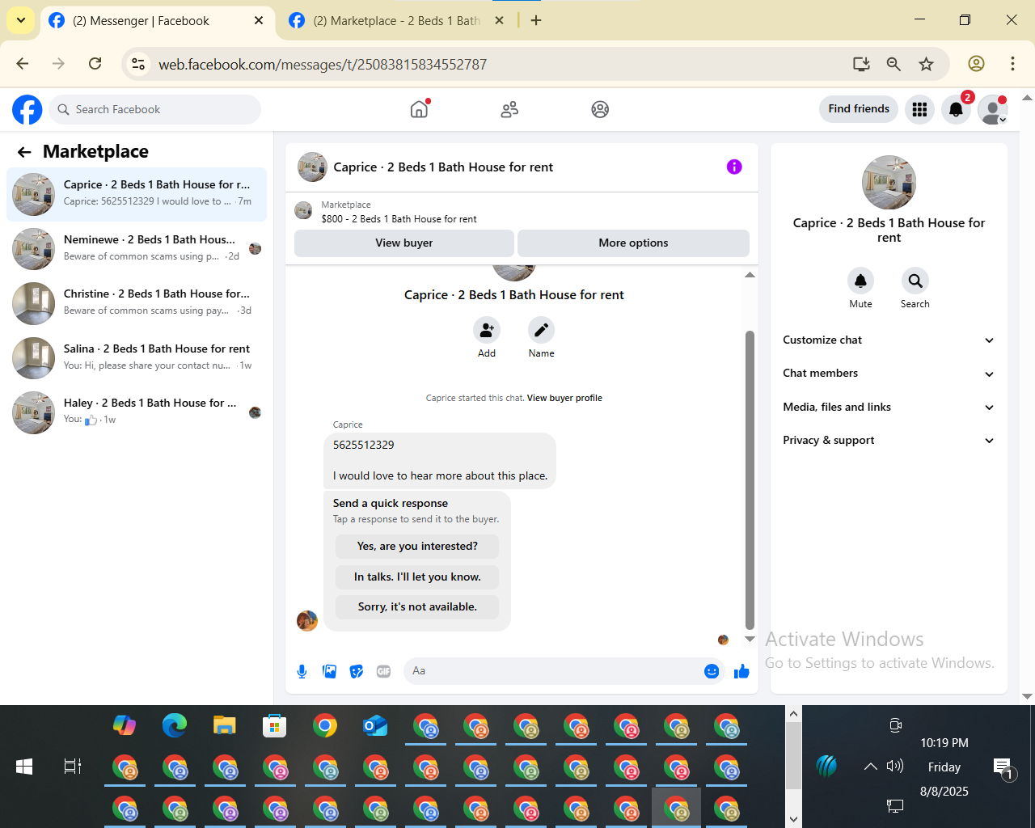Viewport: 1035px width, 828px height.
Task: Open Microsoft Store from the taskbar
Action: 275,725
